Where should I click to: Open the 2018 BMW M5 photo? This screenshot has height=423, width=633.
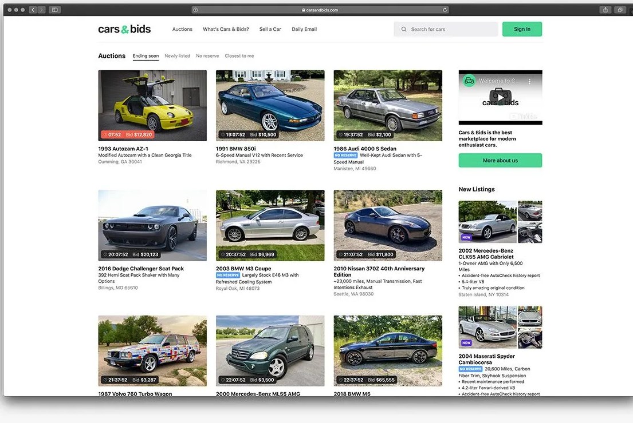[x=388, y=350]
